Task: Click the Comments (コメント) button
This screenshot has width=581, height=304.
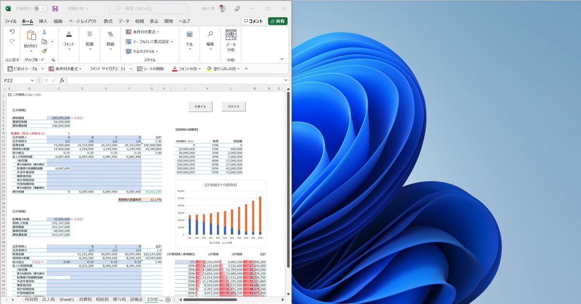Action: coord(254,21)
